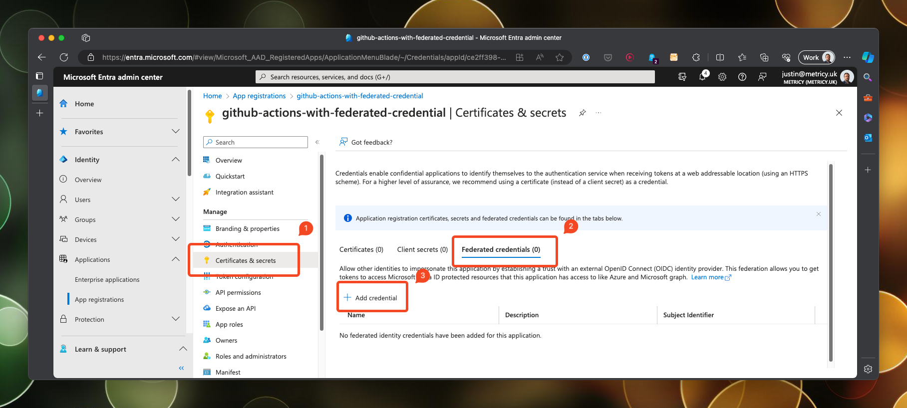Image resolution: width=907 pixels, height=408 pixels.
Task: Expand the Devices menu
Action: click(176, 239)
